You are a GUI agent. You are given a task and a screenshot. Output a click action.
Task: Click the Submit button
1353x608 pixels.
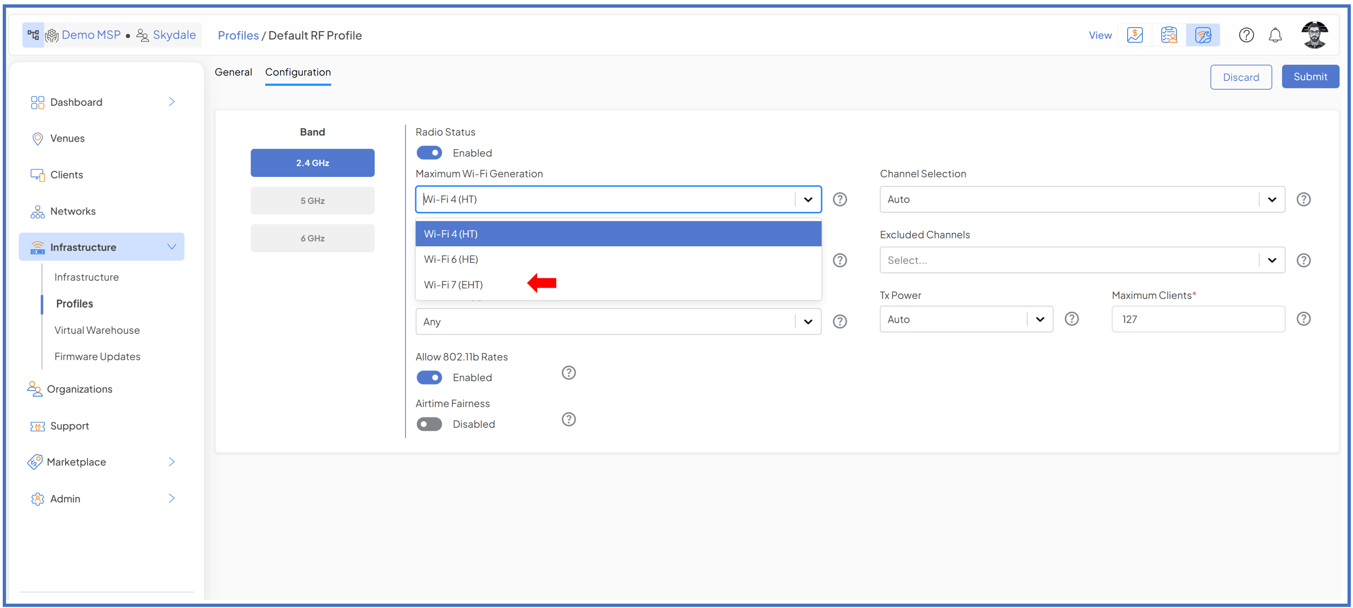[1310, 77]
